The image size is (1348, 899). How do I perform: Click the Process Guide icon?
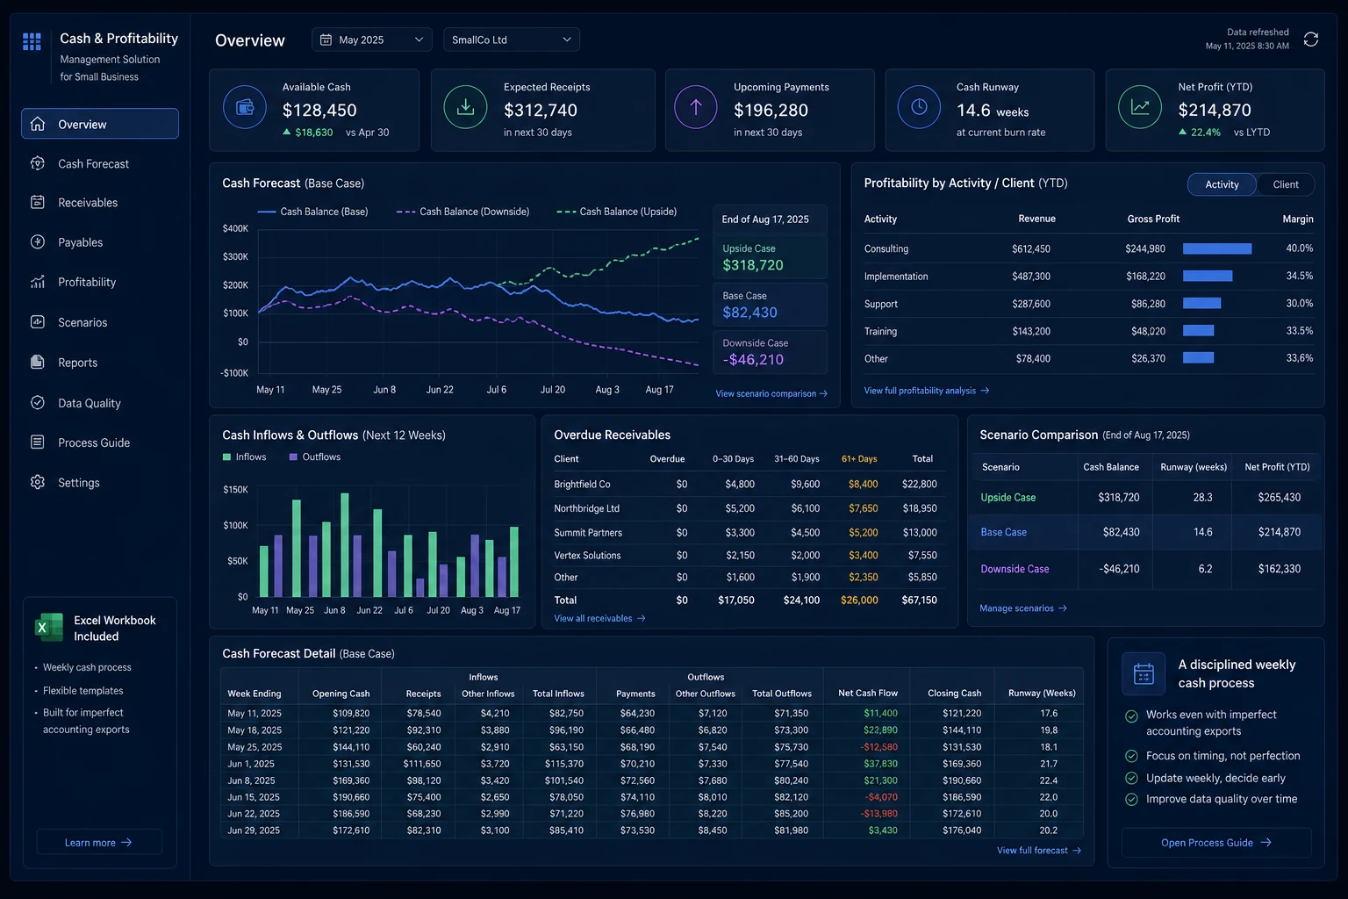point(38,442)
